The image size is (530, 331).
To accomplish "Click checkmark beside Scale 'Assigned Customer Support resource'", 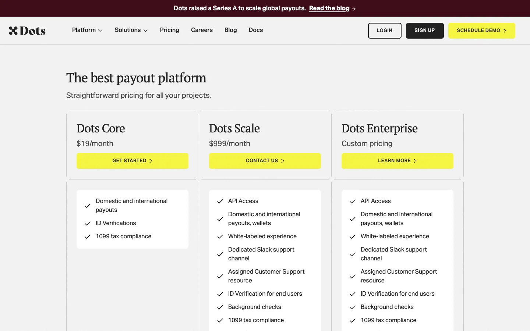I will pyautogui.click(x=220, y=276).
